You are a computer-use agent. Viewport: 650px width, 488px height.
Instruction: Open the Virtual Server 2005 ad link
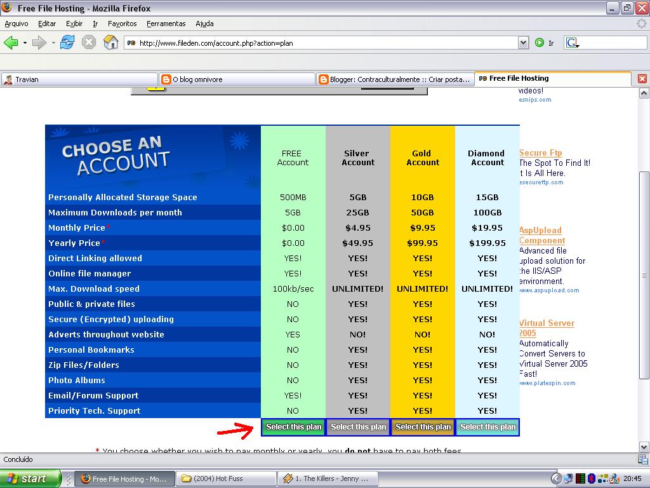(x=547, y=328)
